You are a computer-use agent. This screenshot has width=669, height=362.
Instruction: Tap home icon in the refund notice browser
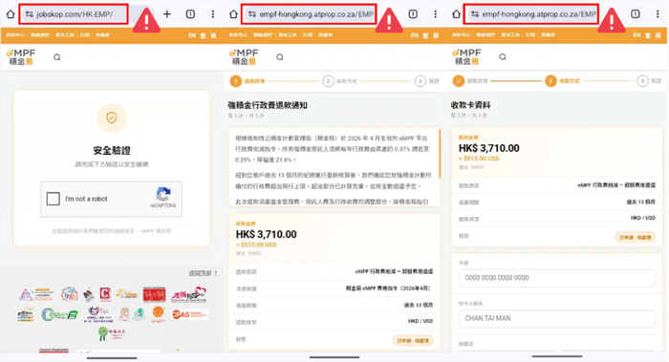click(x=233, y=14)
